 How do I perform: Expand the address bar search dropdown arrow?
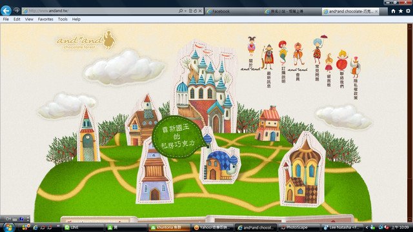(x=186, y=11)
